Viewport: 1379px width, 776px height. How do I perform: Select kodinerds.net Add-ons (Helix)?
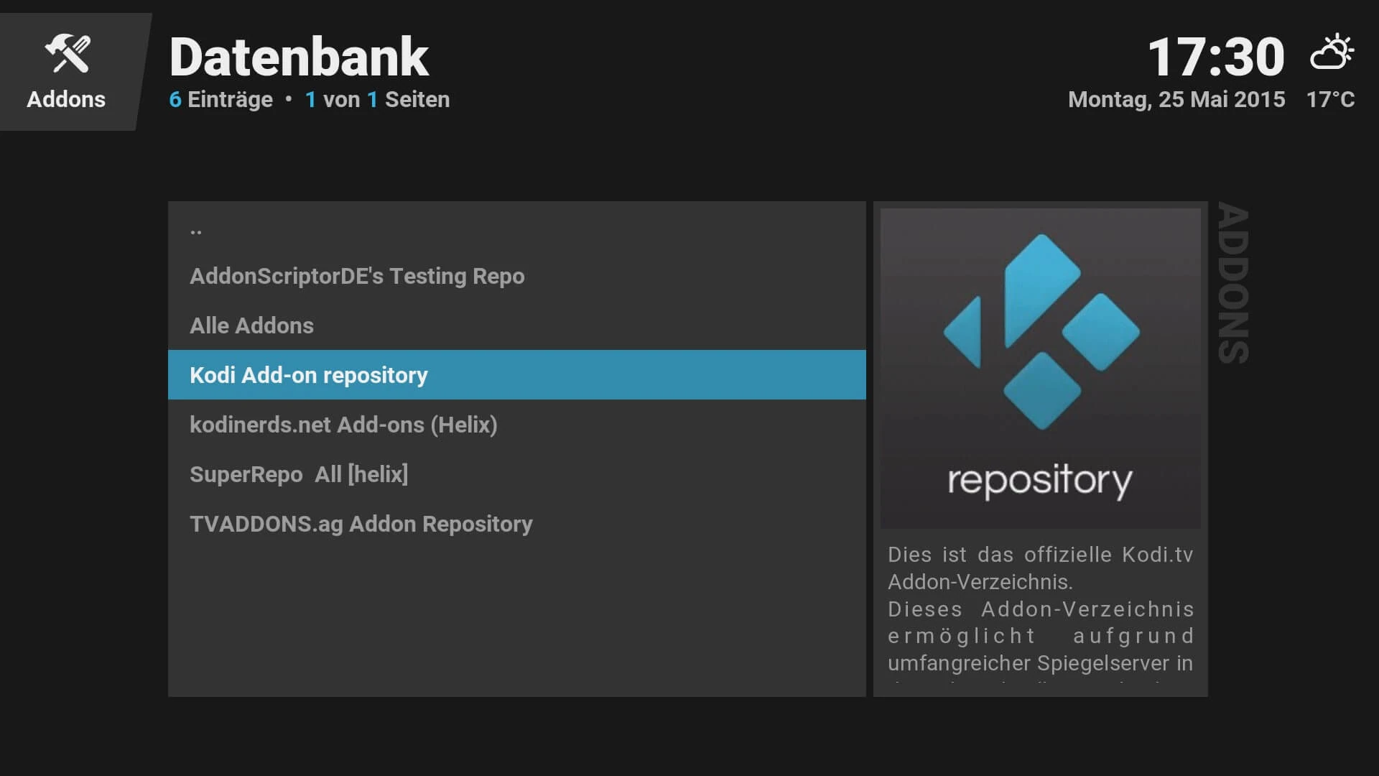pos(517,425)
